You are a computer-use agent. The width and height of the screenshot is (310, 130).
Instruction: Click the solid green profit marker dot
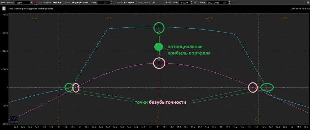[x=159, y=47]
